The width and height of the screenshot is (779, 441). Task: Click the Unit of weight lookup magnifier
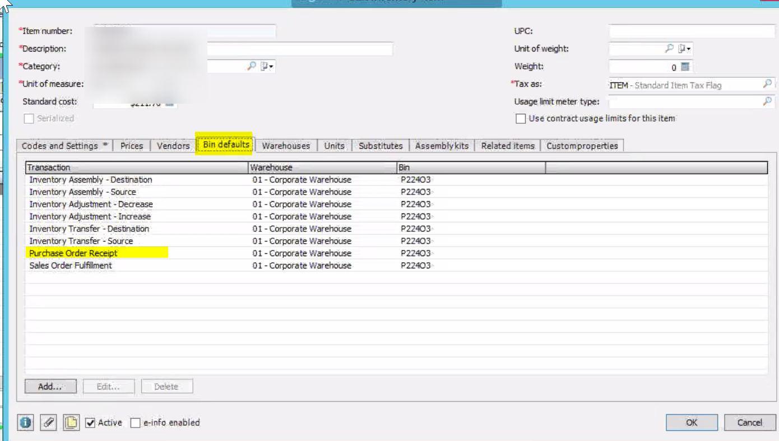(x=669, y=49)
